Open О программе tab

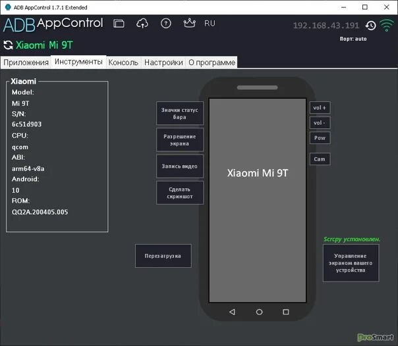coord(212,62)
